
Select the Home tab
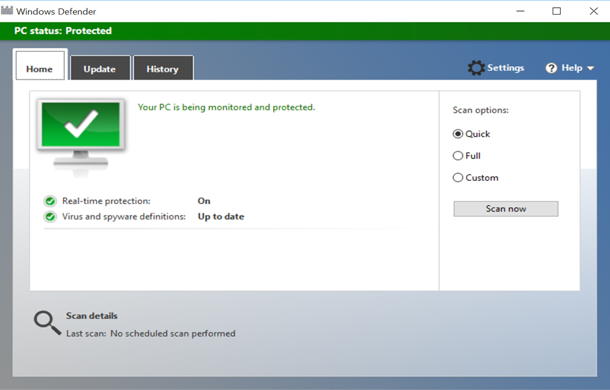tap(40, 69)
